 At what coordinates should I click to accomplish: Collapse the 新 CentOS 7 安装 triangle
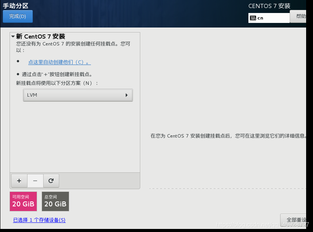[x=13, y=37]
